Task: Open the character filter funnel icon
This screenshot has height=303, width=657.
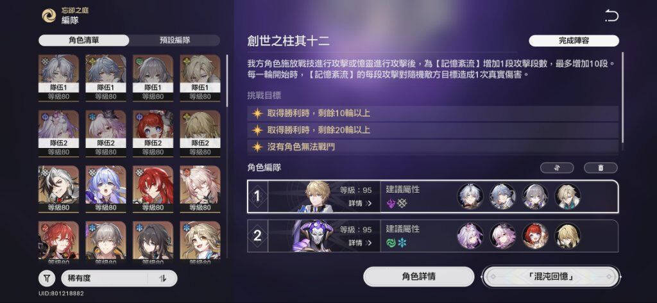Action: pos(47,278)
